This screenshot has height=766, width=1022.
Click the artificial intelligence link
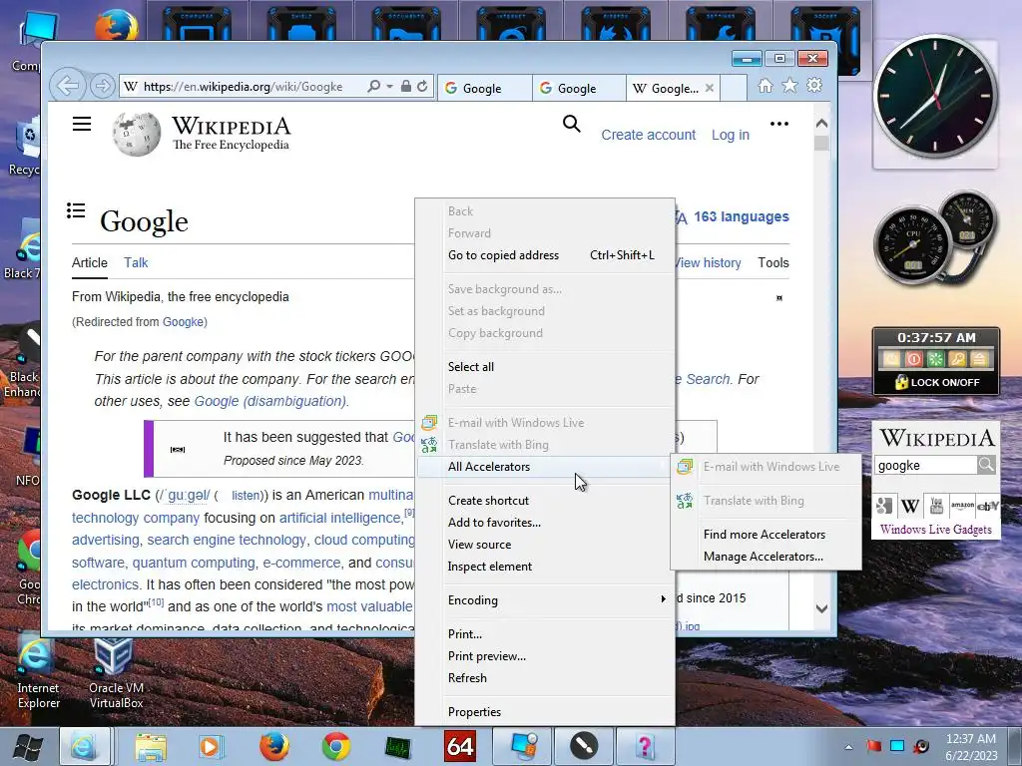tap(339, 518)
